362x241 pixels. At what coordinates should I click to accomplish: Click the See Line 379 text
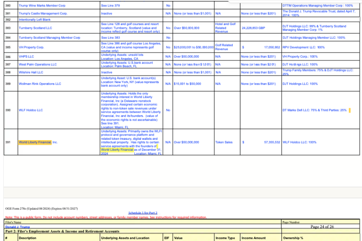coord(110,6)
